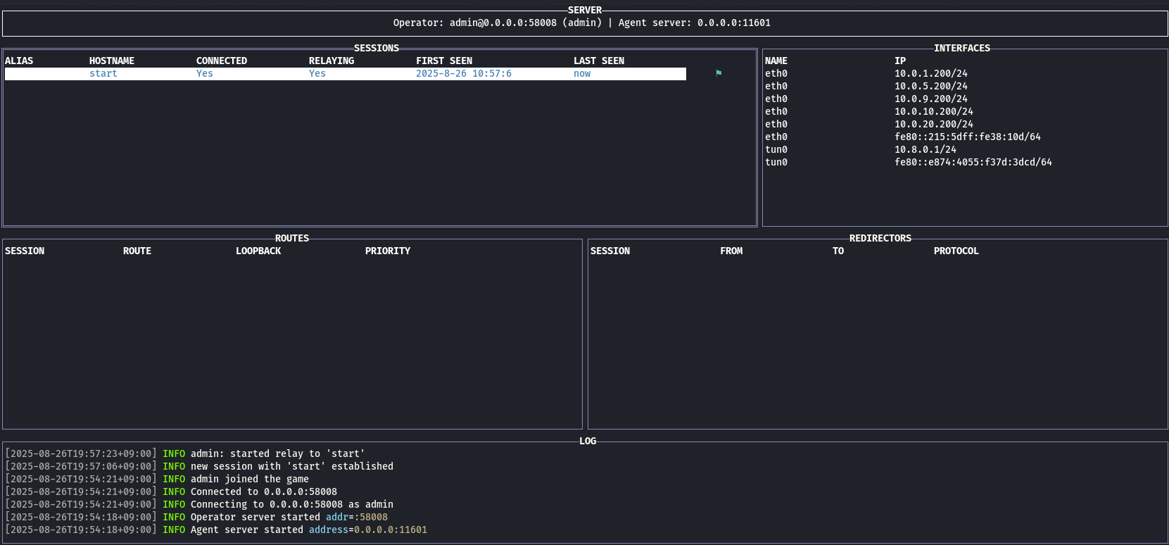Click the 'now' last seen value
Image resolution: width=1169 pixels, height=545 pixels.
click(x=582, y=74)
